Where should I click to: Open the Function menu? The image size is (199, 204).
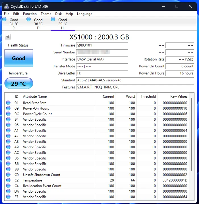tap(30, 14)
